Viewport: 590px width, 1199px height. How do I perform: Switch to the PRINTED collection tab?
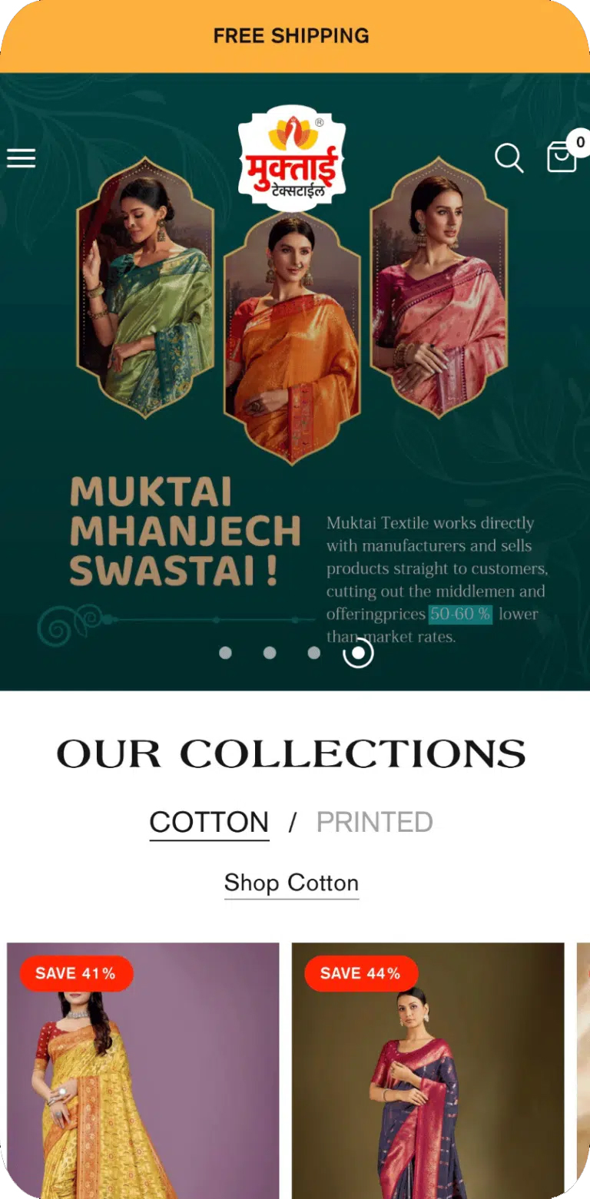click(x=375, y=823)
